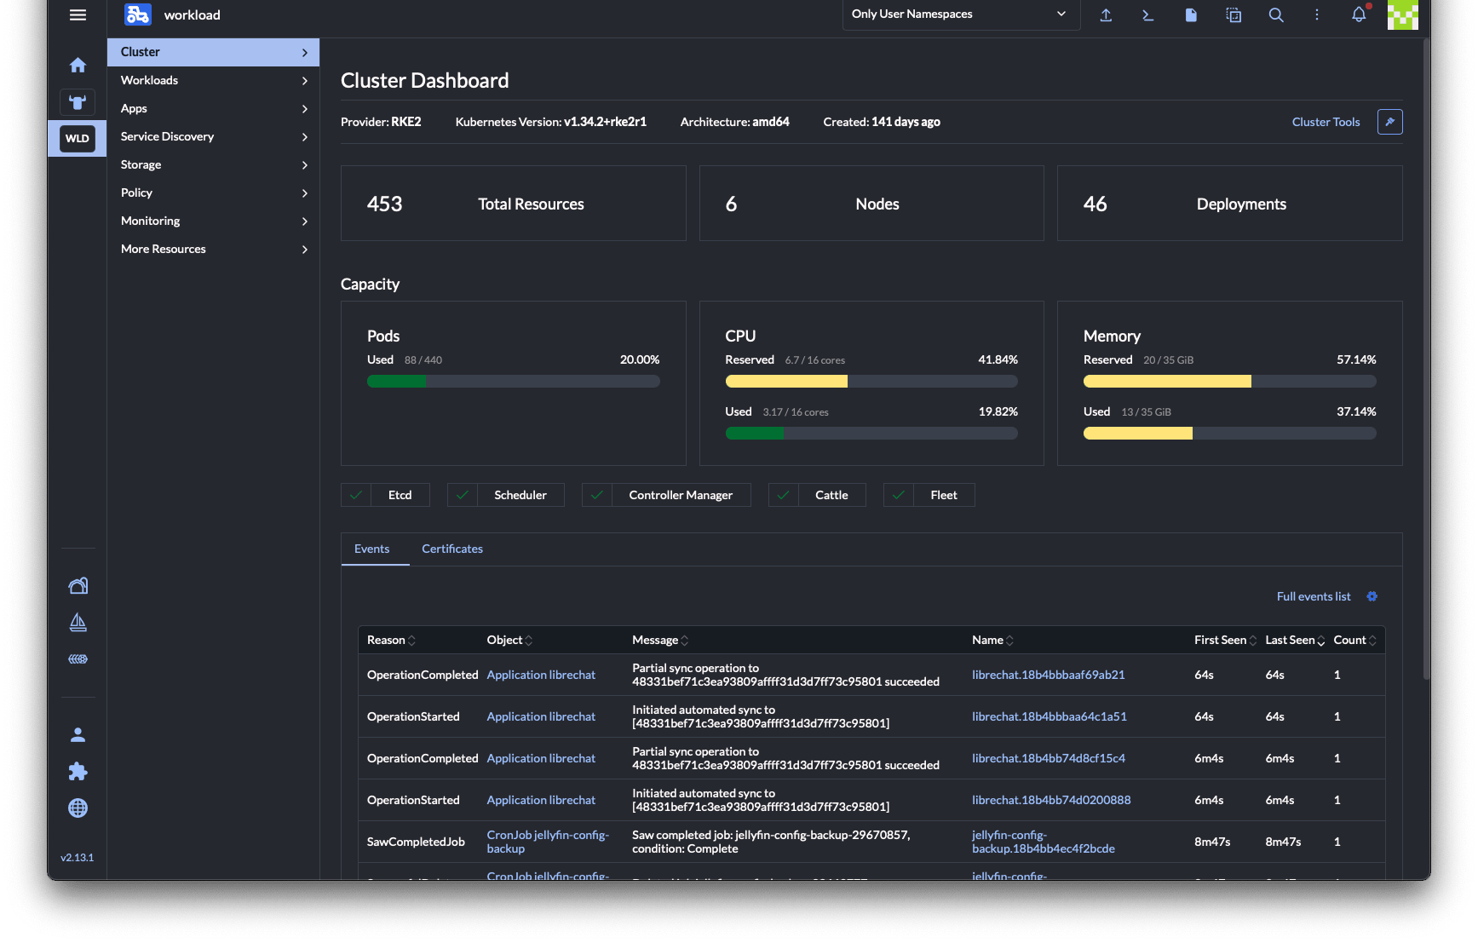Screen dimensions: 1478x943
Task: Click the Cluster Tools pin icon button
Action: tap(1390, 122)
